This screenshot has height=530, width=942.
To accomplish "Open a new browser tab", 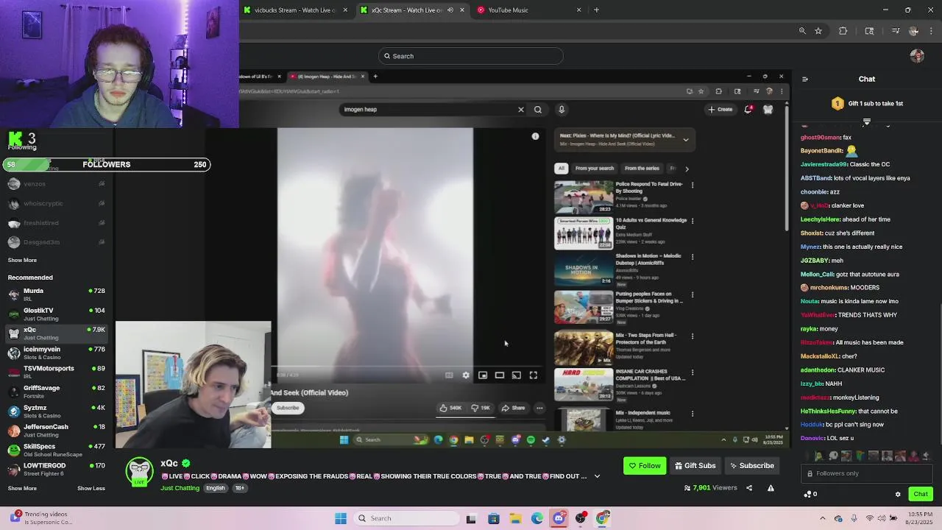I will [596, 10].
